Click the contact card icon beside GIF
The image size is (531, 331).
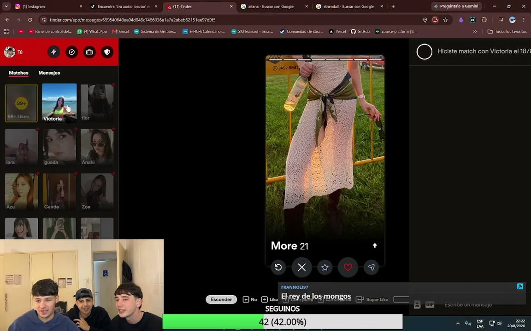[x=417, y=305]
